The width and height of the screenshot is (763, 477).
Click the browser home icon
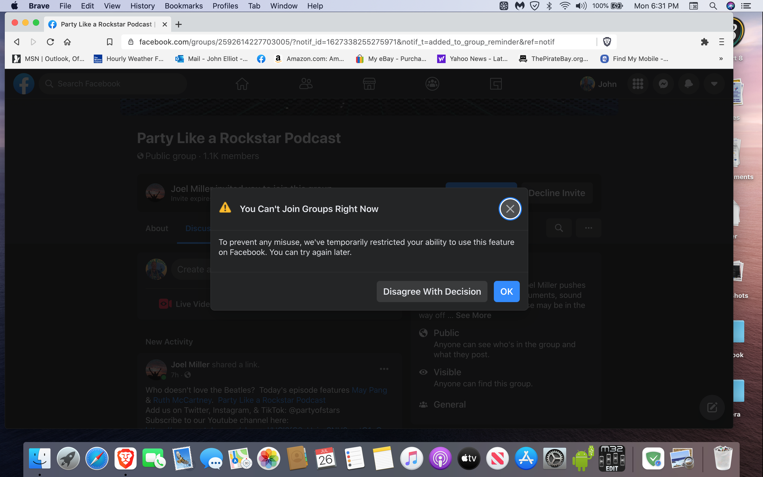click(67, 42)
